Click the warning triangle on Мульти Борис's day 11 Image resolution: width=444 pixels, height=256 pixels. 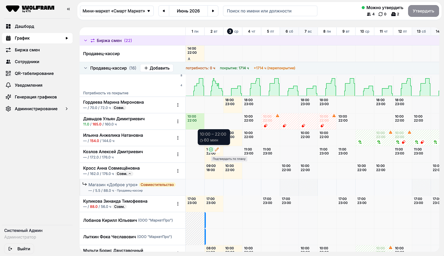coord(390,248)
